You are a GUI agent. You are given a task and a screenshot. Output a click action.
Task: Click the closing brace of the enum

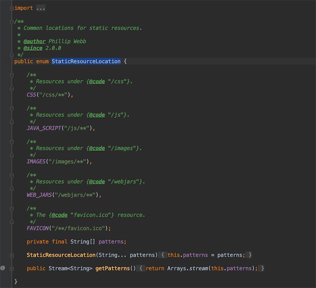pos(16,281)
